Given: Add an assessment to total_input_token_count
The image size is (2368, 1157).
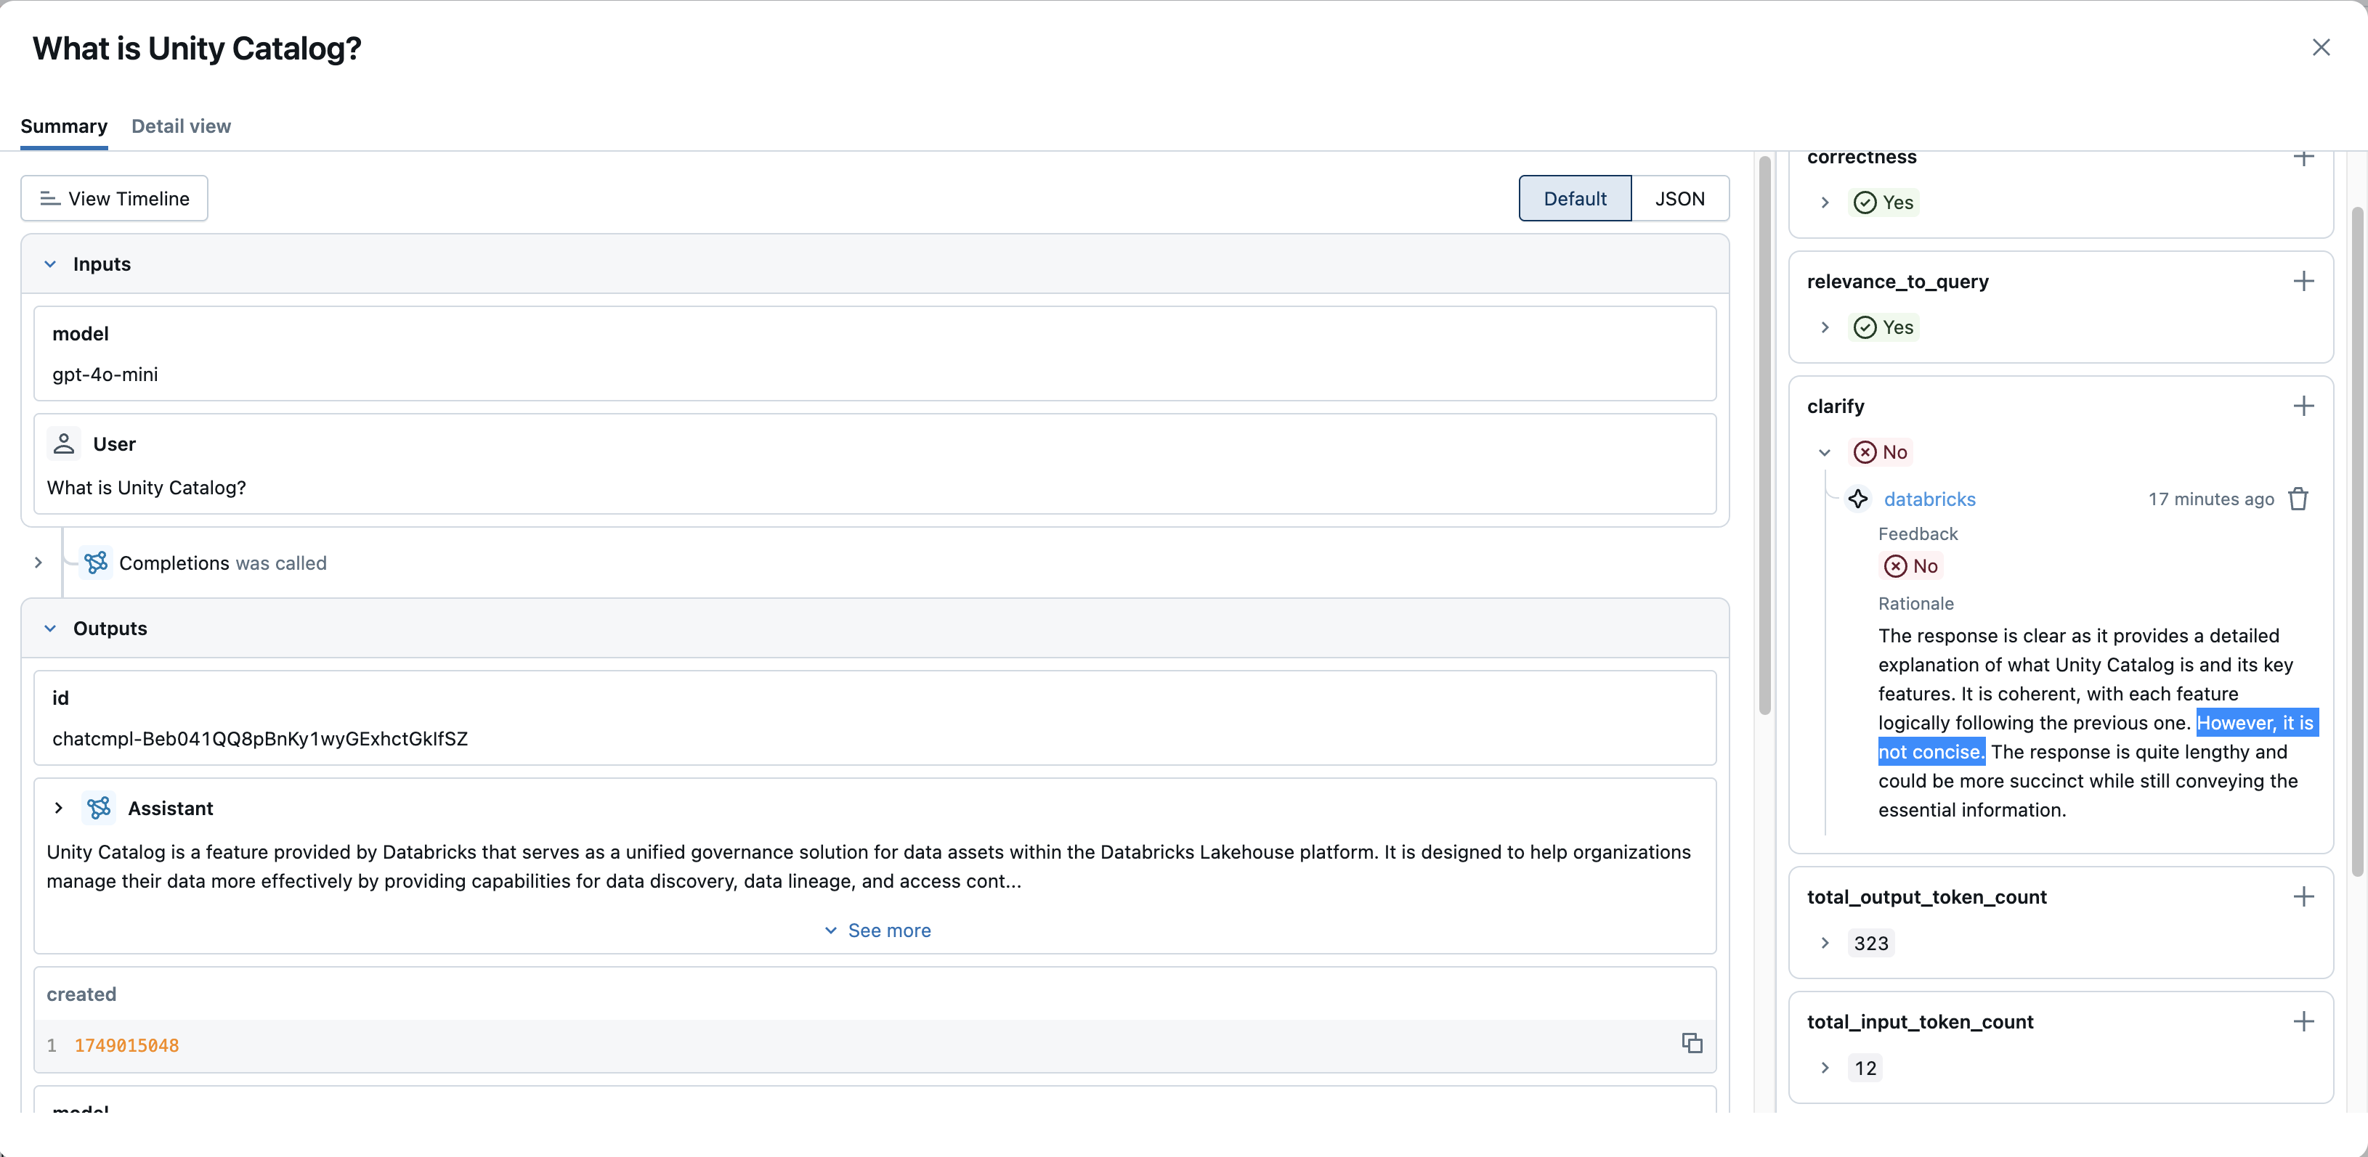Looking at the screenshot, I should tap(2303, 1021).
